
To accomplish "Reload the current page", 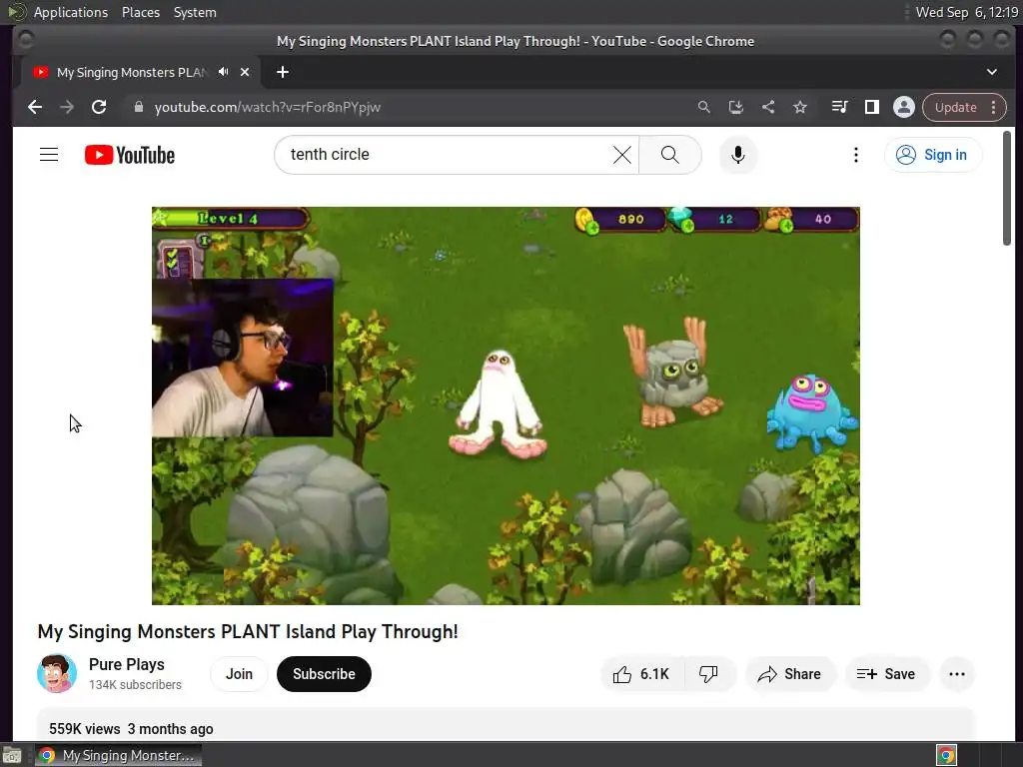I will pyautogui.click(x=99, y=107).
